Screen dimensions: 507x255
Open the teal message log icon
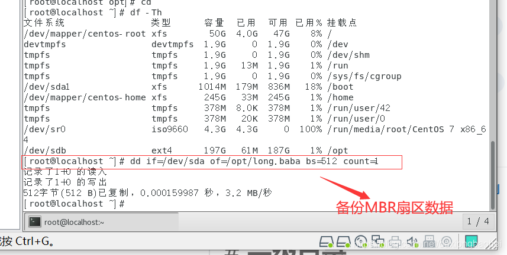tap(471, 241)
